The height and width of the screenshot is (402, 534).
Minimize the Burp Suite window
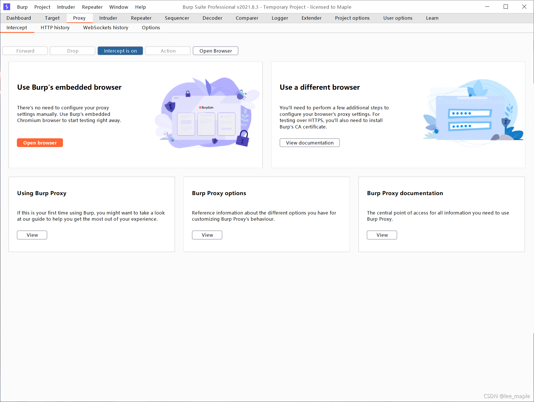(487, 7)
